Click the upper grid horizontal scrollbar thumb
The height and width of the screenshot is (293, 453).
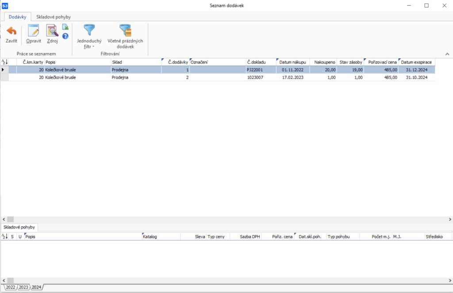(11, 219)
